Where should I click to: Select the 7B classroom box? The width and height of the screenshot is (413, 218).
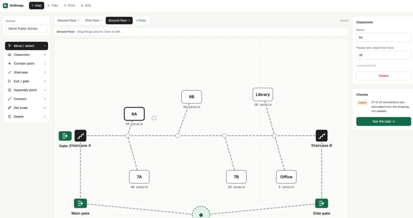236,177
